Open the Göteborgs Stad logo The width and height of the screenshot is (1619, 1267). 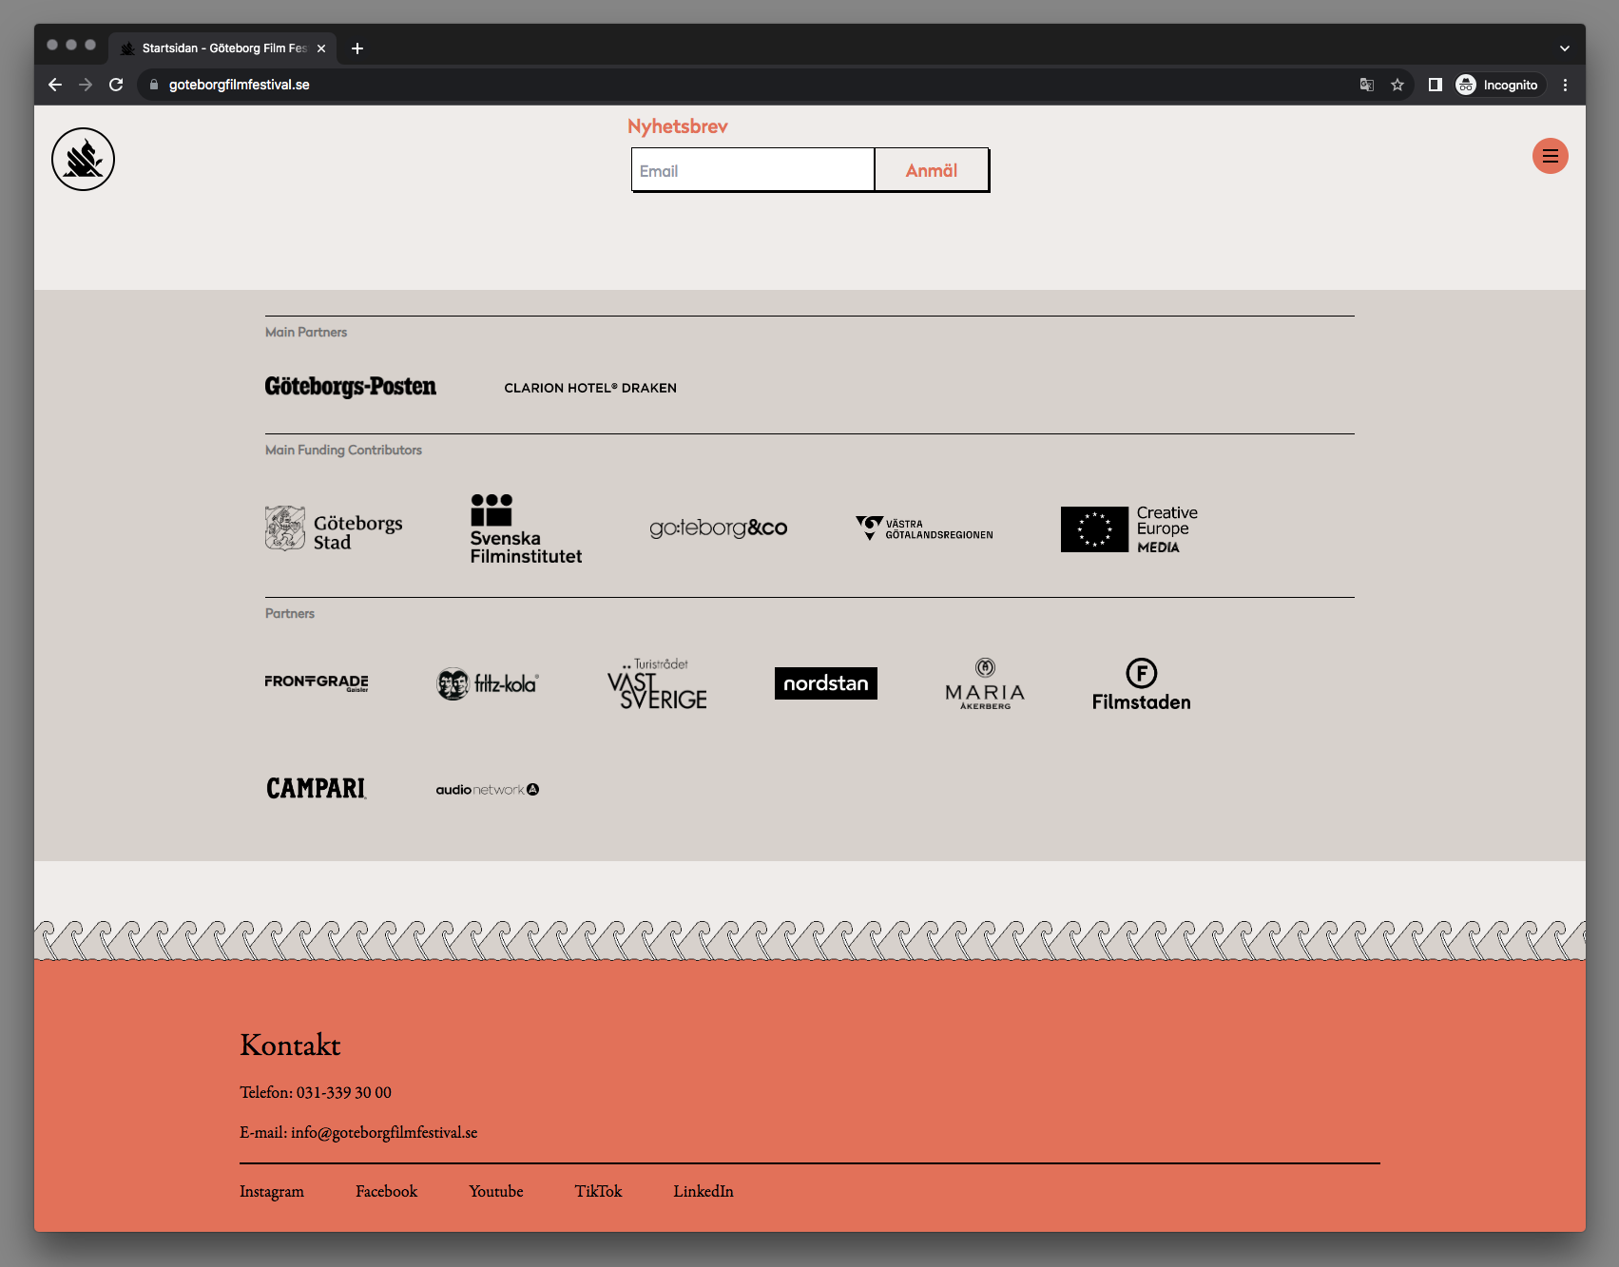(334, 528)
